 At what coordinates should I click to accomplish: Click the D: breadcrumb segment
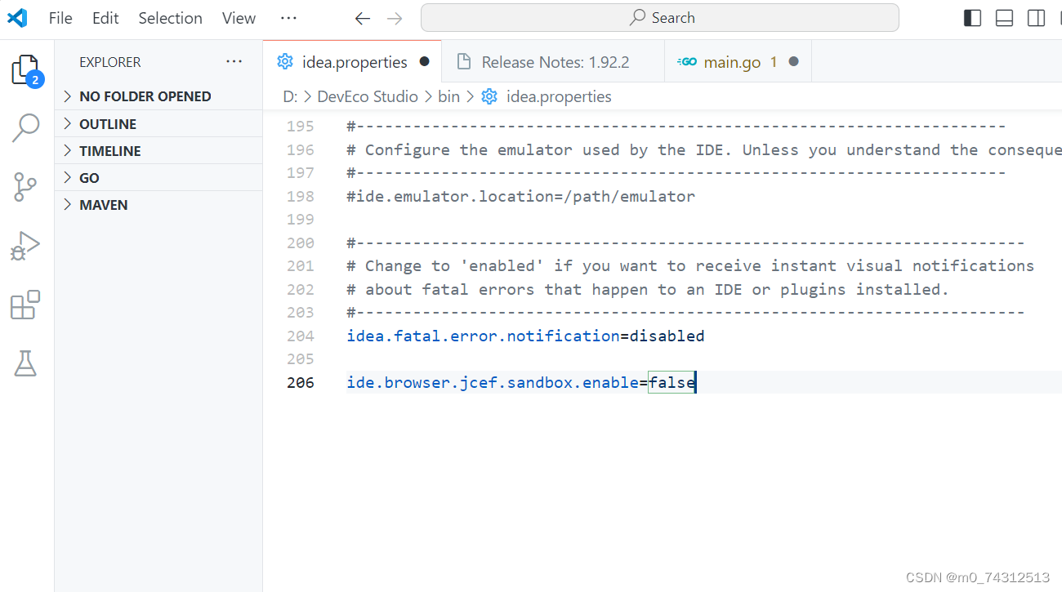(290, 96)
